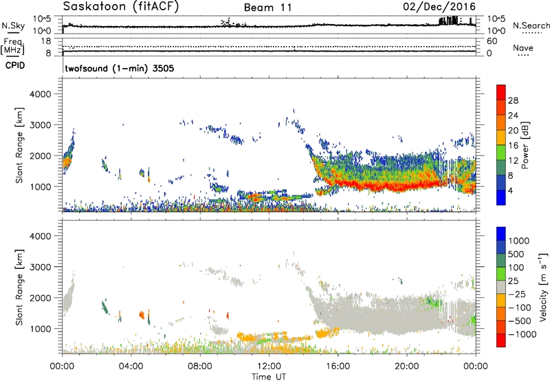Click the "Time UT" axis title
This screenshot has height=381, width=550.
[269, 377]
